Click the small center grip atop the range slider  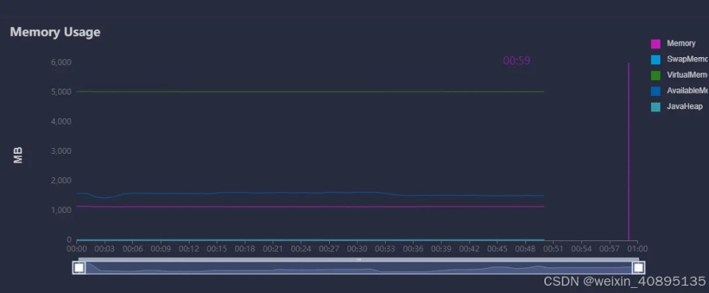pyautogui.click(x=359, y=259)
